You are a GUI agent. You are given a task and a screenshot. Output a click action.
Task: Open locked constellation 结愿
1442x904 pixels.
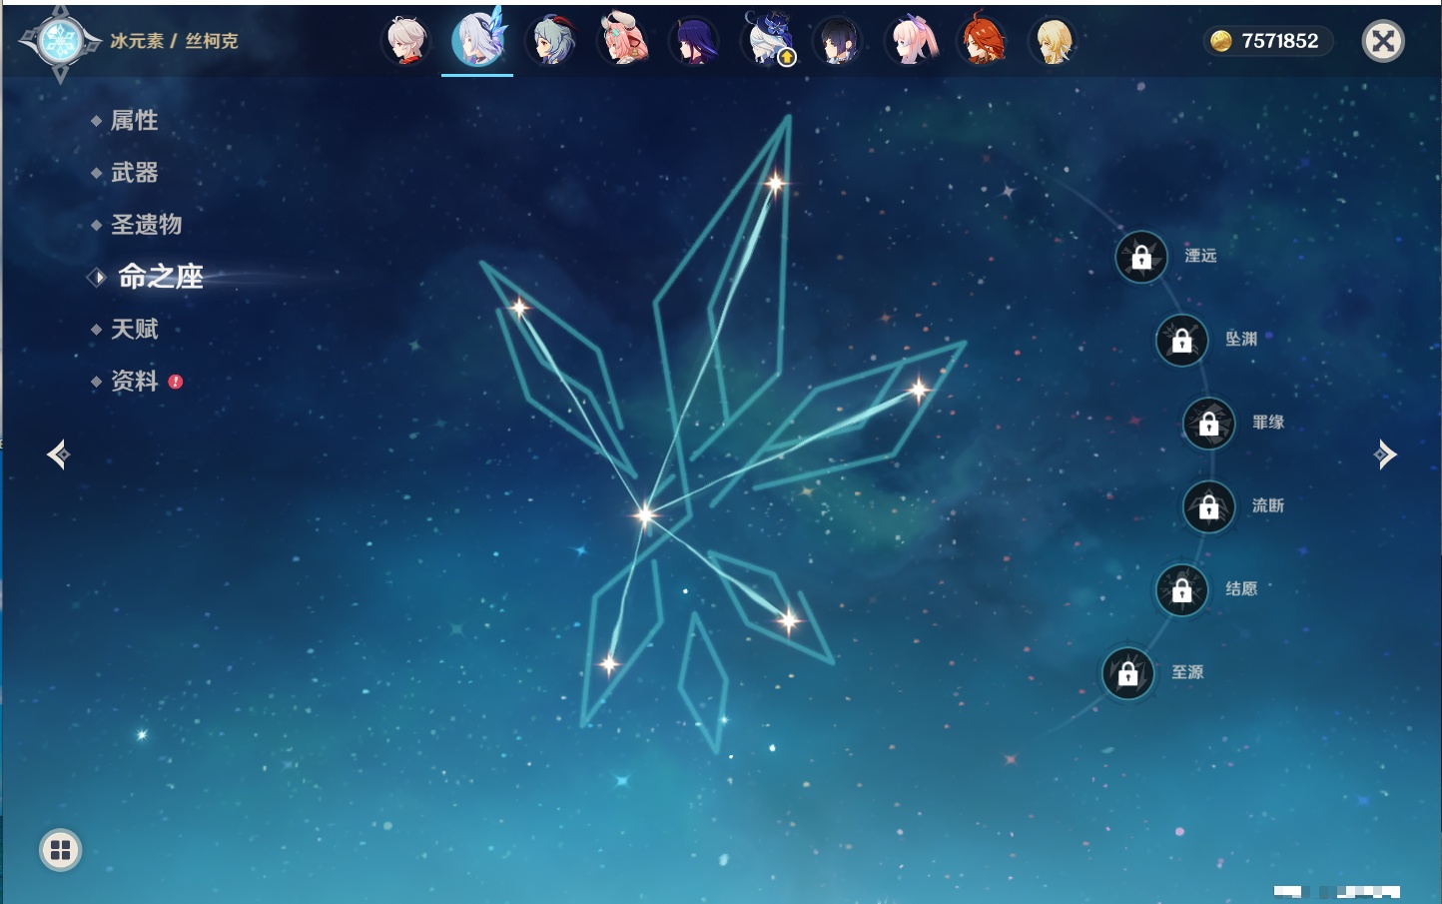(x=1182, y=590)
